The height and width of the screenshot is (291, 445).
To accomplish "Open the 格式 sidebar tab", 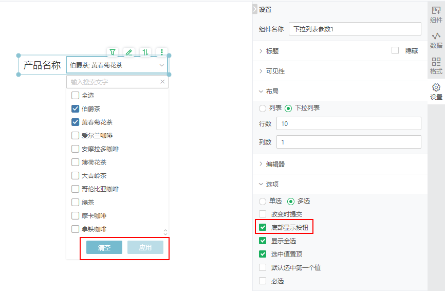I will click(x=436, y=66).
